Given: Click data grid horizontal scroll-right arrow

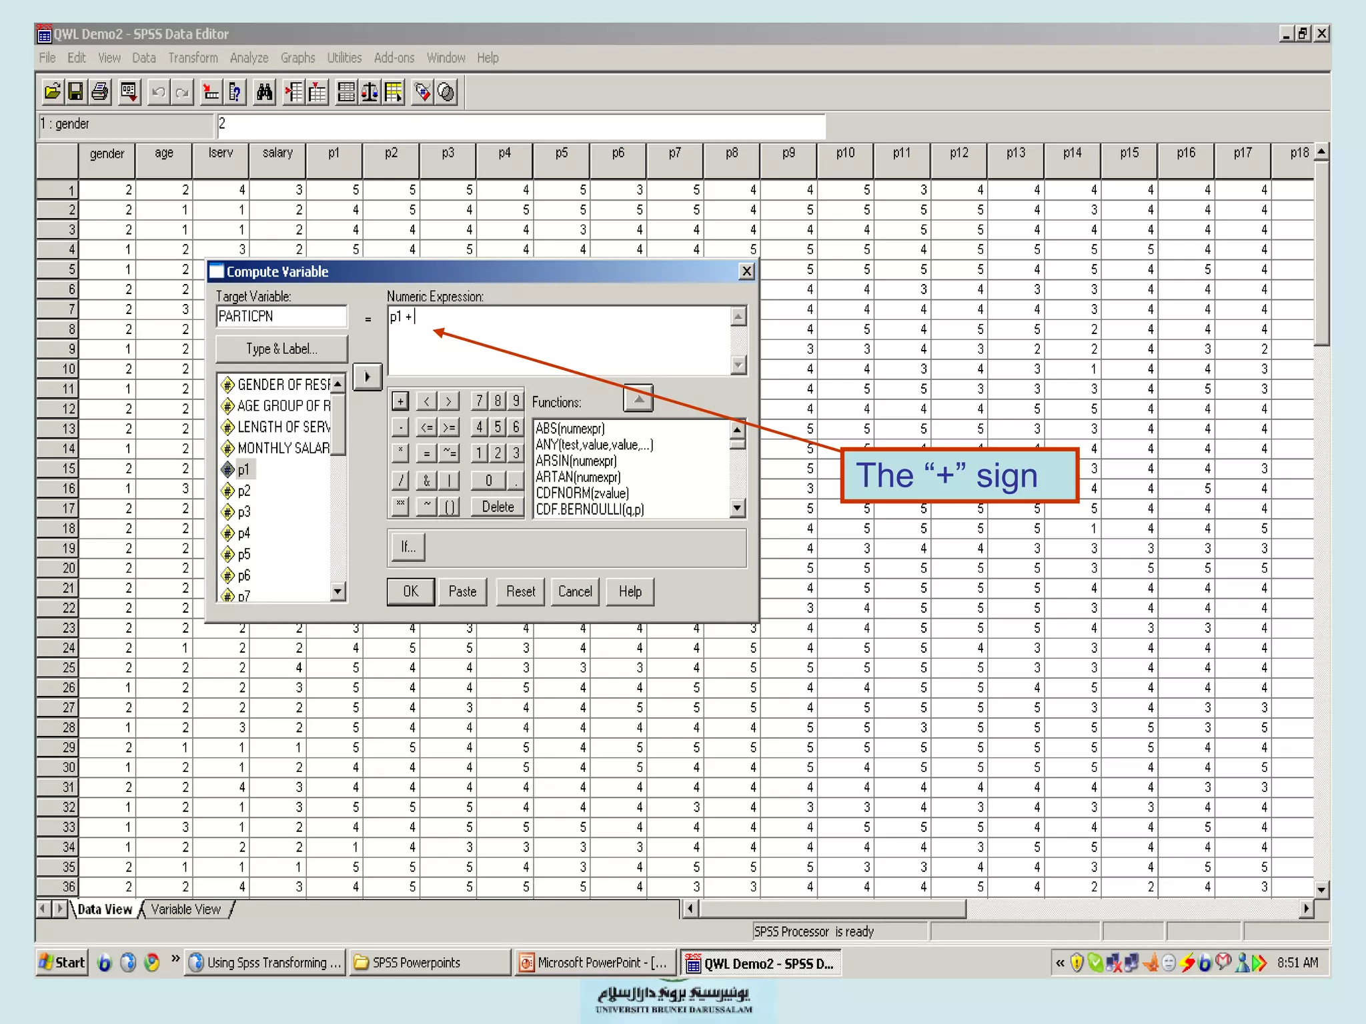Looking at the screenshot, I should 1306,908.
